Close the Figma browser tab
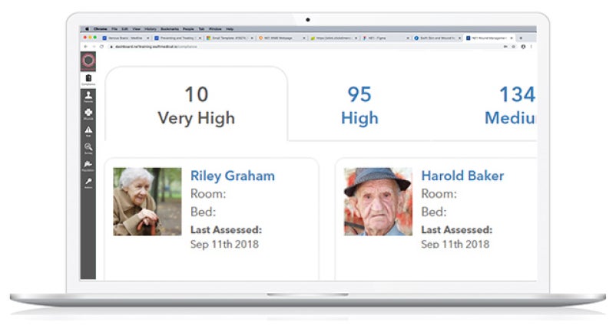Viewport: 616px width, 332px height. 408,38
